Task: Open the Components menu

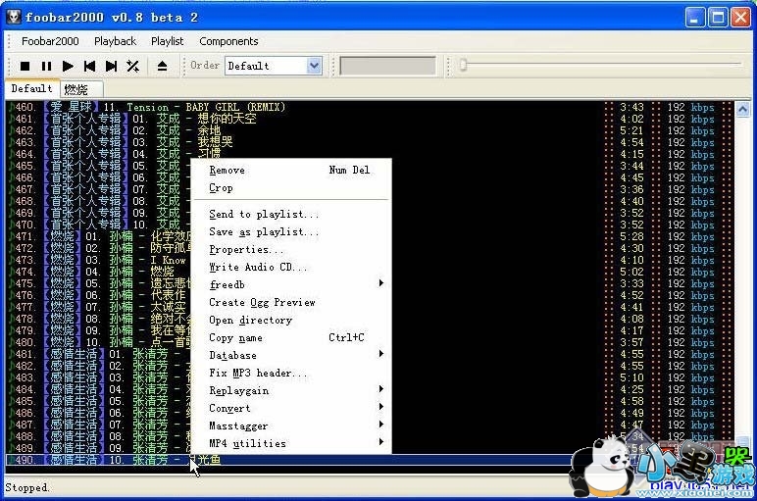Action: point(228,41)
